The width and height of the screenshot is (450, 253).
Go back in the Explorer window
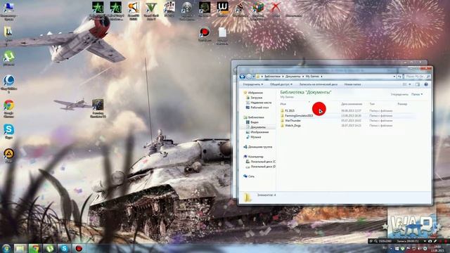click(242, 77)
